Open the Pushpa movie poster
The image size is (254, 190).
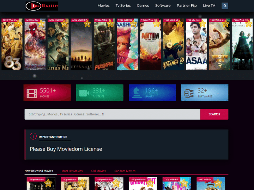[104, 44]
